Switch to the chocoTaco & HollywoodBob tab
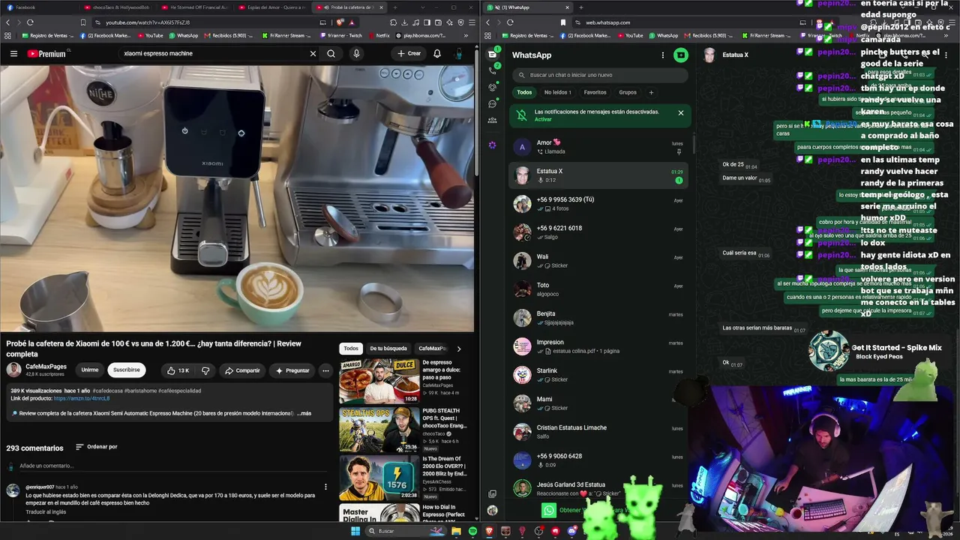Screen dimensions: 960x540 [117, 7]
